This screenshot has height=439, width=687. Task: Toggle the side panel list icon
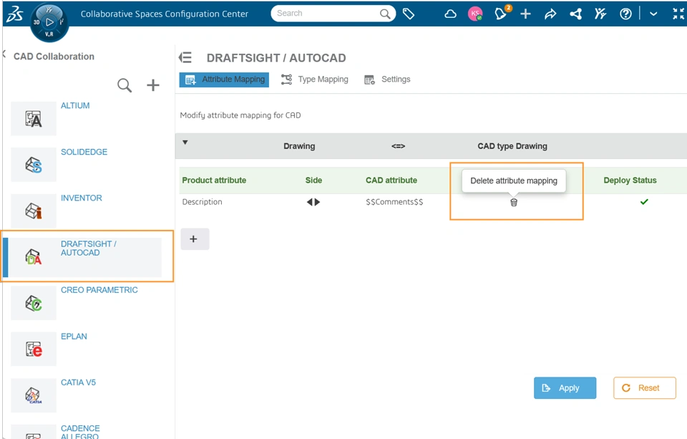pyautogui.click(x=185, y=57)
